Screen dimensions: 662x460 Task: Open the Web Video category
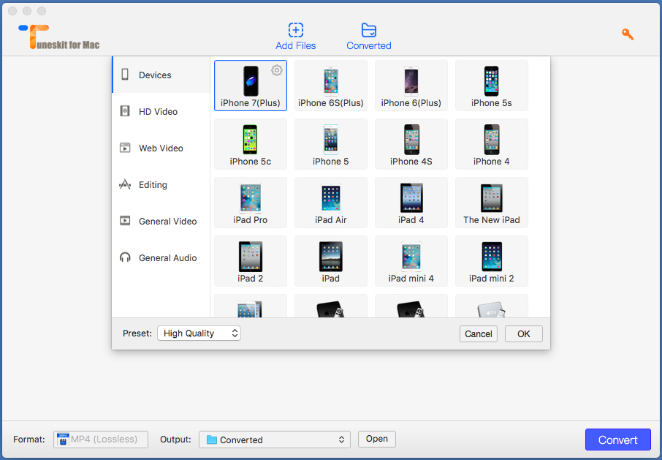pos(161,148)
